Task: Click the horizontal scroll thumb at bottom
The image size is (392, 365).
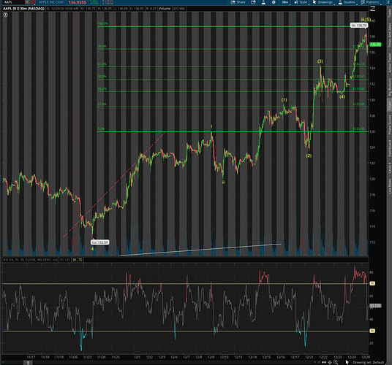Action: point(29,363)
